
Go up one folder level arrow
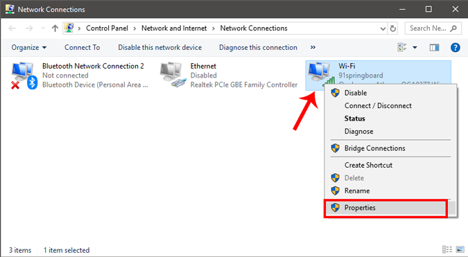[x=55, y=28]
